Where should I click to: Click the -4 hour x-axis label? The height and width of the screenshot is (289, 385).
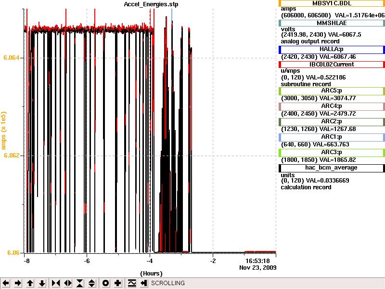click(x=150, y=261)
